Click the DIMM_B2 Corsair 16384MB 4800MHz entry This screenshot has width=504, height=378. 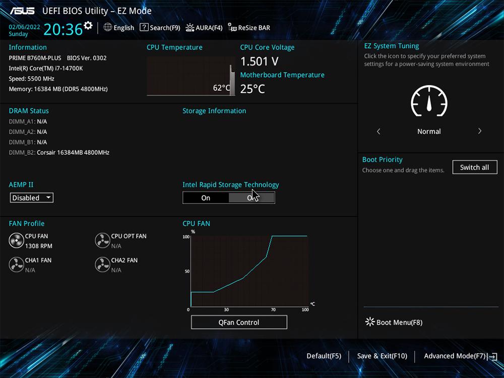click(59, 152)
